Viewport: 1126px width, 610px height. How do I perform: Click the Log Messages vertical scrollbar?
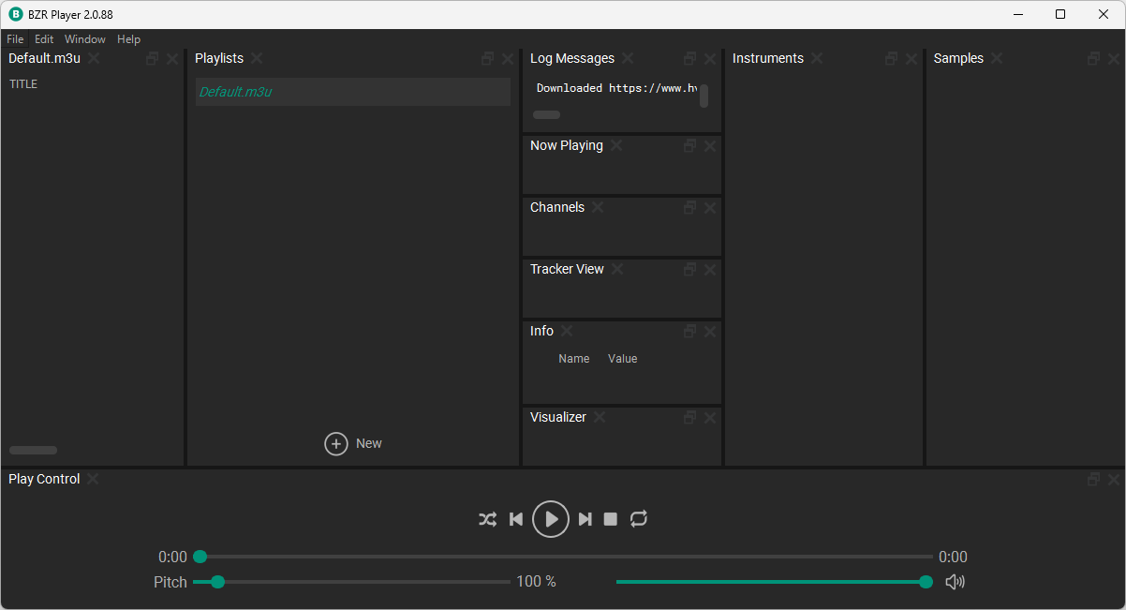point(704,96)
